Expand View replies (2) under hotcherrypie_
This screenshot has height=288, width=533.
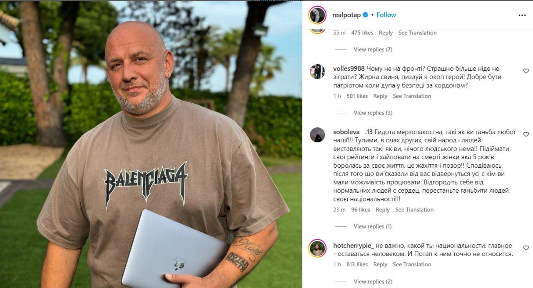(x=373, y=282)
